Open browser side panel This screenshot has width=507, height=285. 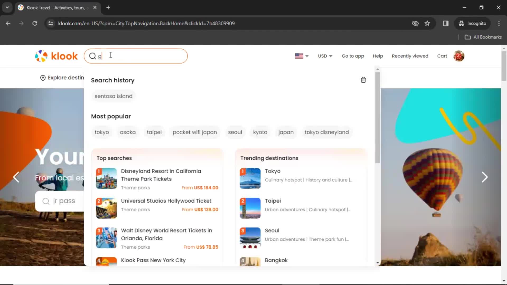pos(446,23)
